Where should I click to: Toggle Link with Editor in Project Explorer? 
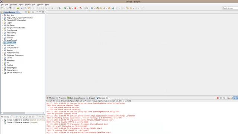click(29, 12)
